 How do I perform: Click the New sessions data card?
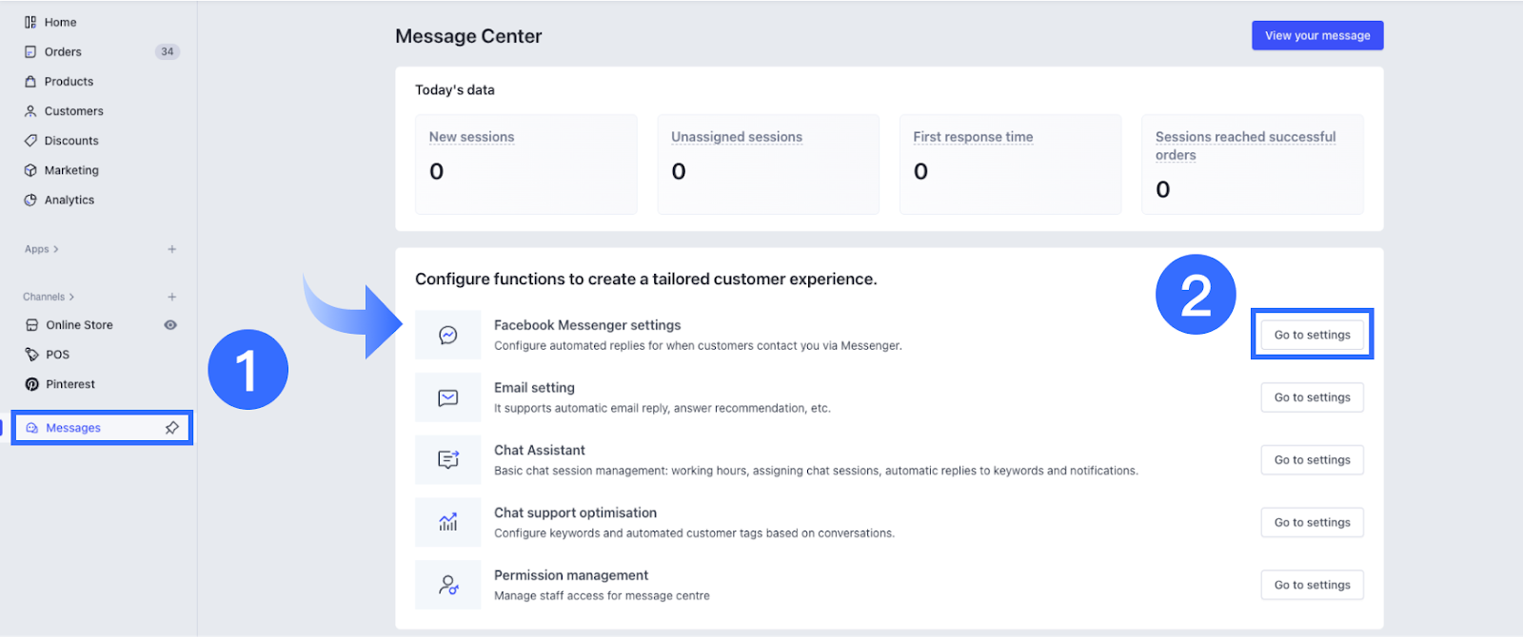point(525,164)
